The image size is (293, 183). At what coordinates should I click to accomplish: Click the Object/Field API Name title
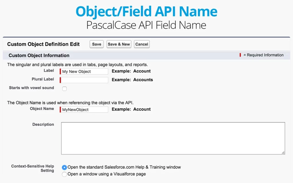146,12
